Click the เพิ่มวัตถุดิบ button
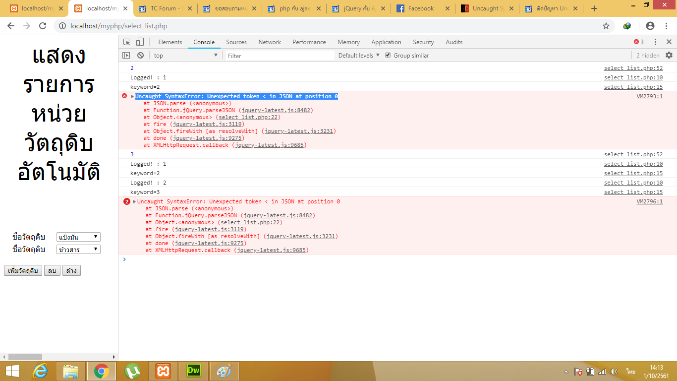 tap(23, 270)
